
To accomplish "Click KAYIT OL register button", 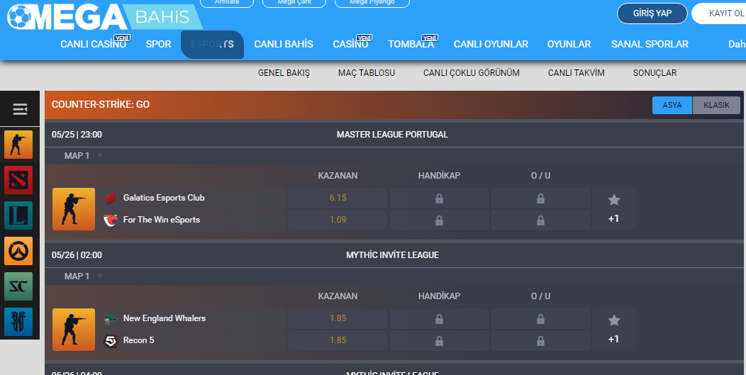I will click(719, 13).
